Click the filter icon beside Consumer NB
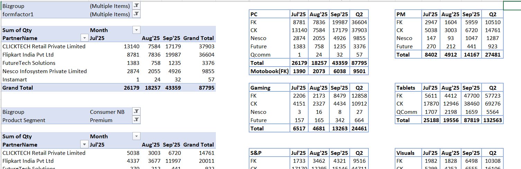Viewport: 521px width, 169px height. click(x=136, y=111)
